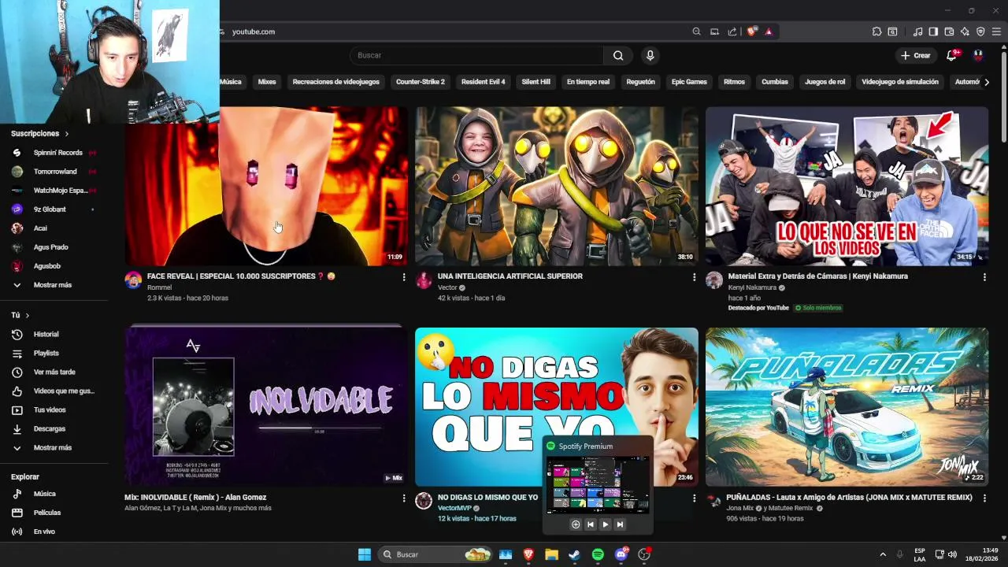Open Windows Start menu
This screenshot has height=567, width=1008.
pos(365,554)
